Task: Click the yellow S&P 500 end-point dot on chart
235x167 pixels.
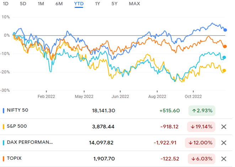Action: [224, 71]
